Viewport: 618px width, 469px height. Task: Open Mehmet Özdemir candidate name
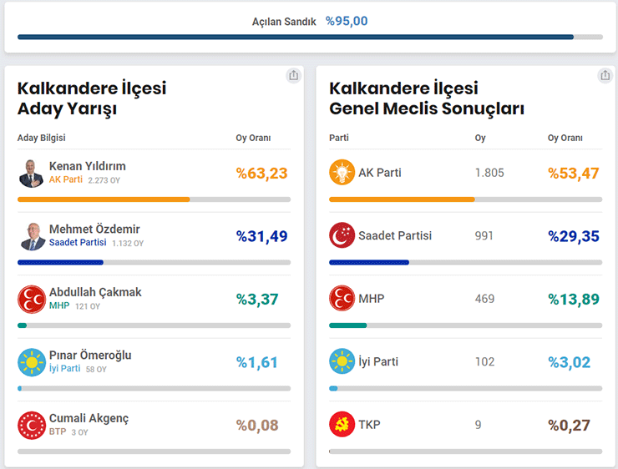(x=94, y=229)
